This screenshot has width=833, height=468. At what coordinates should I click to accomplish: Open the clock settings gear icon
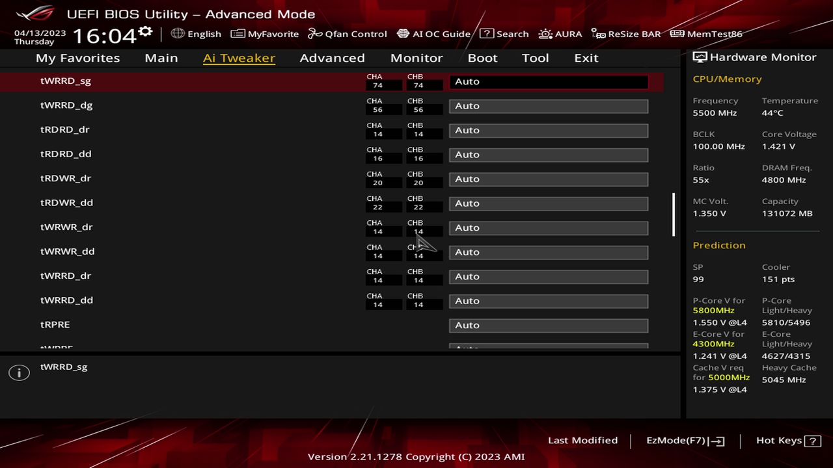[145, 31]
